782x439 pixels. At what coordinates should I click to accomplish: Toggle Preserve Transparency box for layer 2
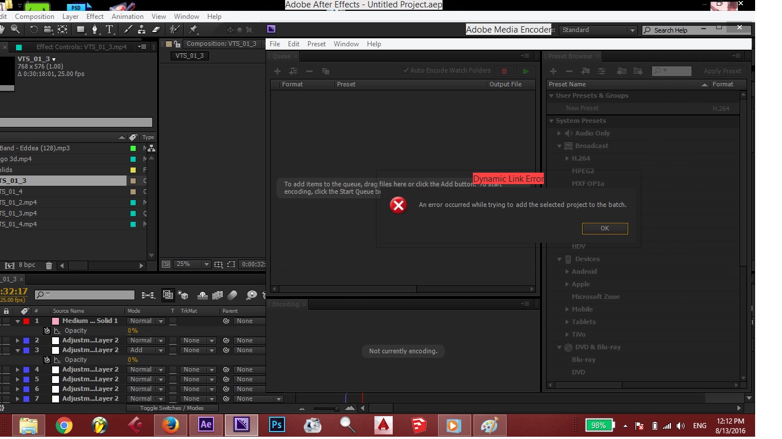point(173,340)
